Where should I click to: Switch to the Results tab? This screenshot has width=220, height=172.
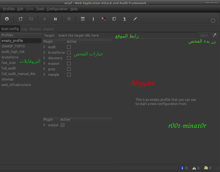coord(35,29)
